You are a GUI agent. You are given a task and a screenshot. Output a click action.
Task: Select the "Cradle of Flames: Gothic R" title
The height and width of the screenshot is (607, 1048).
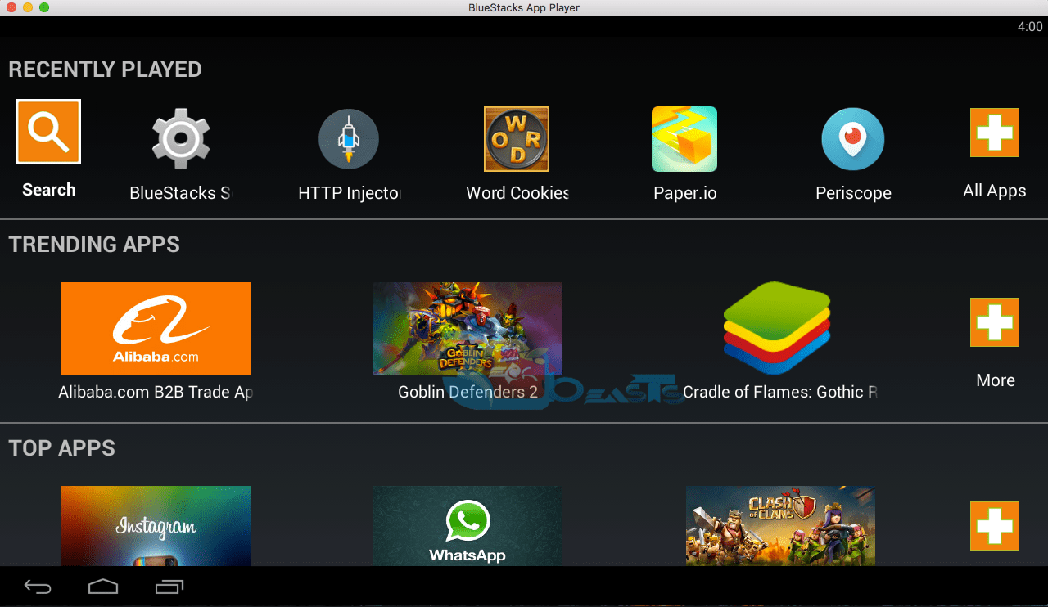780,393
